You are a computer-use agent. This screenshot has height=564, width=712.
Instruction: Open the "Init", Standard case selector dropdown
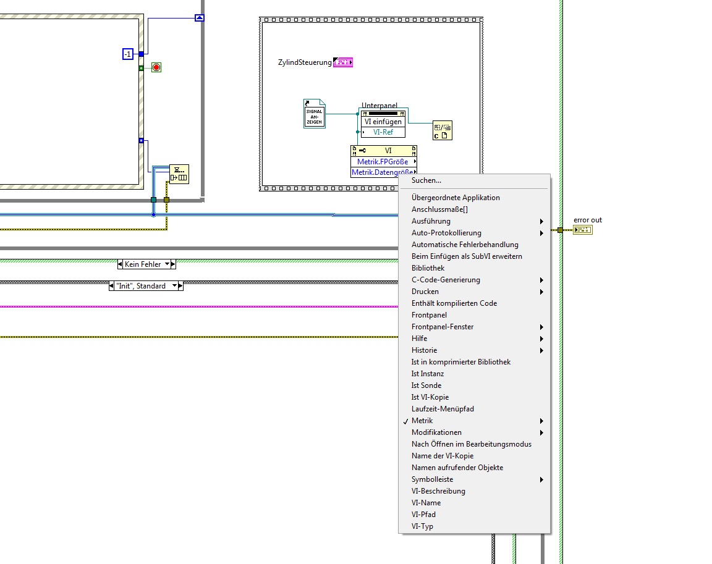pos(174,286)
